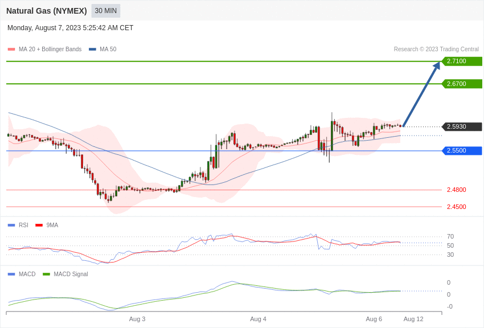Click the Research © 2023 Trading Central credit
Viewport: 484px width, 328px height.
tap(436, 50)
